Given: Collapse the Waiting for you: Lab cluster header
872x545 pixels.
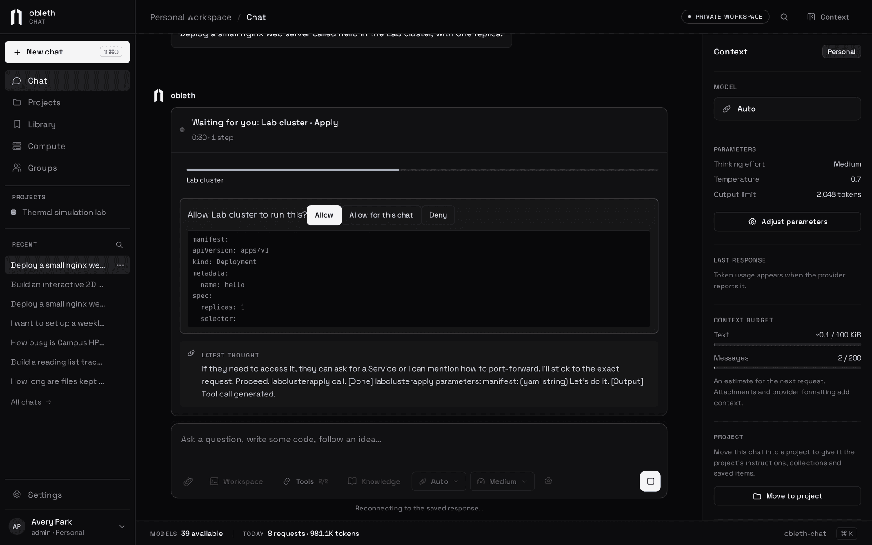Looking at the screenshot, I should click(419, 130).
